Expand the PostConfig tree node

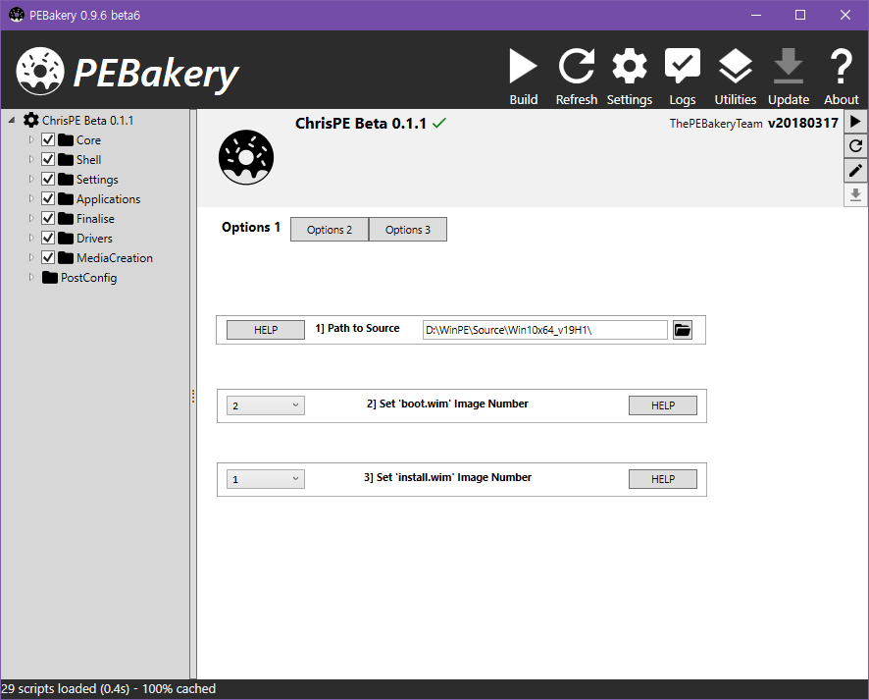(31, 277)
